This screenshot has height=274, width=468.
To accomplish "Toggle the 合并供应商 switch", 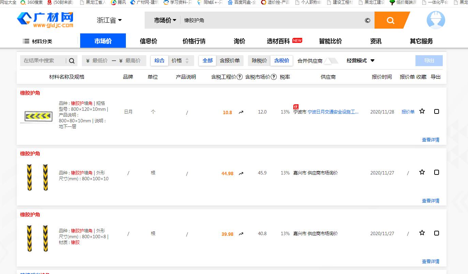I will tap(331, 61).
